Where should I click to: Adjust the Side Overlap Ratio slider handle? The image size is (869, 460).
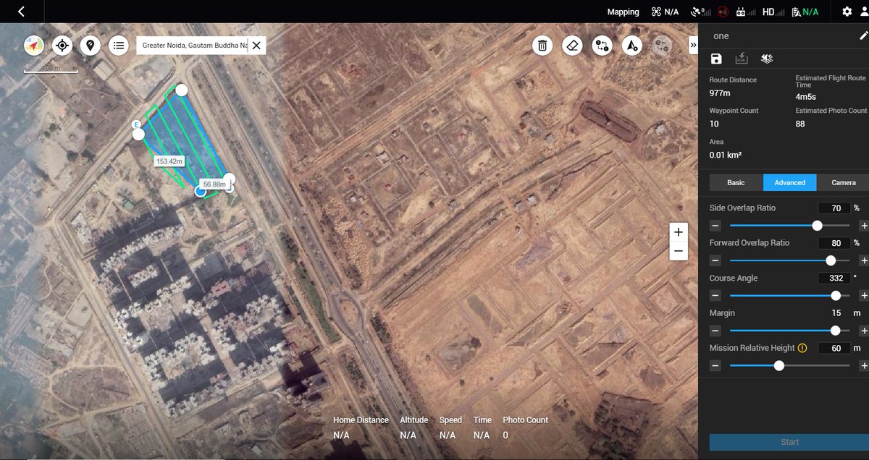point(818,226)
